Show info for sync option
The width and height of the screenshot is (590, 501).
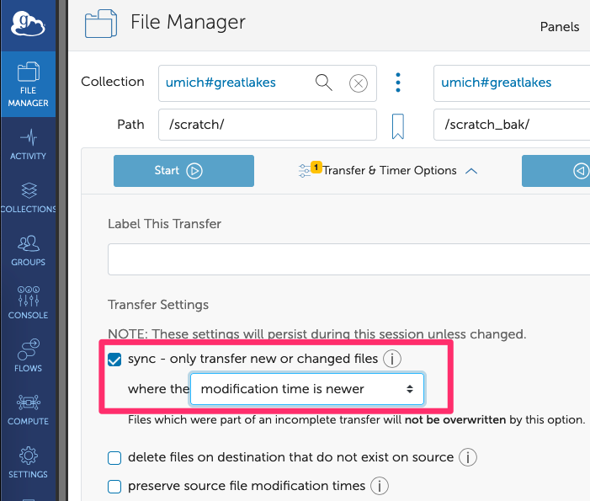point(391,360)
